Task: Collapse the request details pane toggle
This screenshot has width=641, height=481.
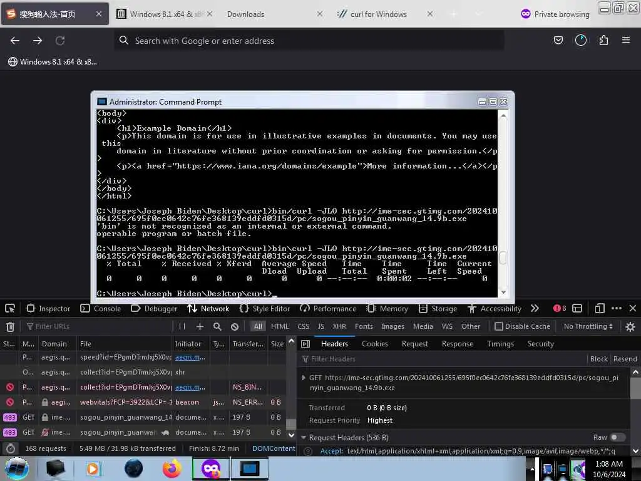Action: [x=305, y=344]
